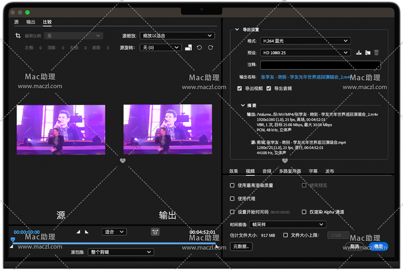The height and width of the screenshot is (270, 403).
Task: Uncheck the 导出音频 checkbox
Action: coord(269,88)
